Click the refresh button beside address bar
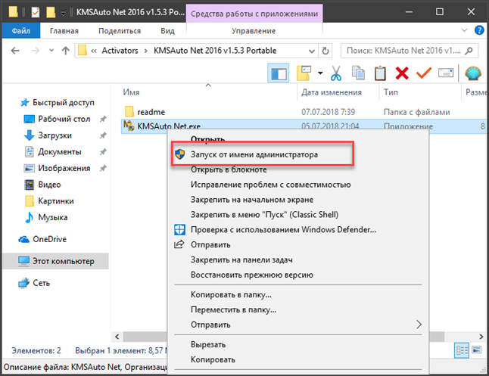Viewport: 489px width, 376px height. tap(327, 51)
